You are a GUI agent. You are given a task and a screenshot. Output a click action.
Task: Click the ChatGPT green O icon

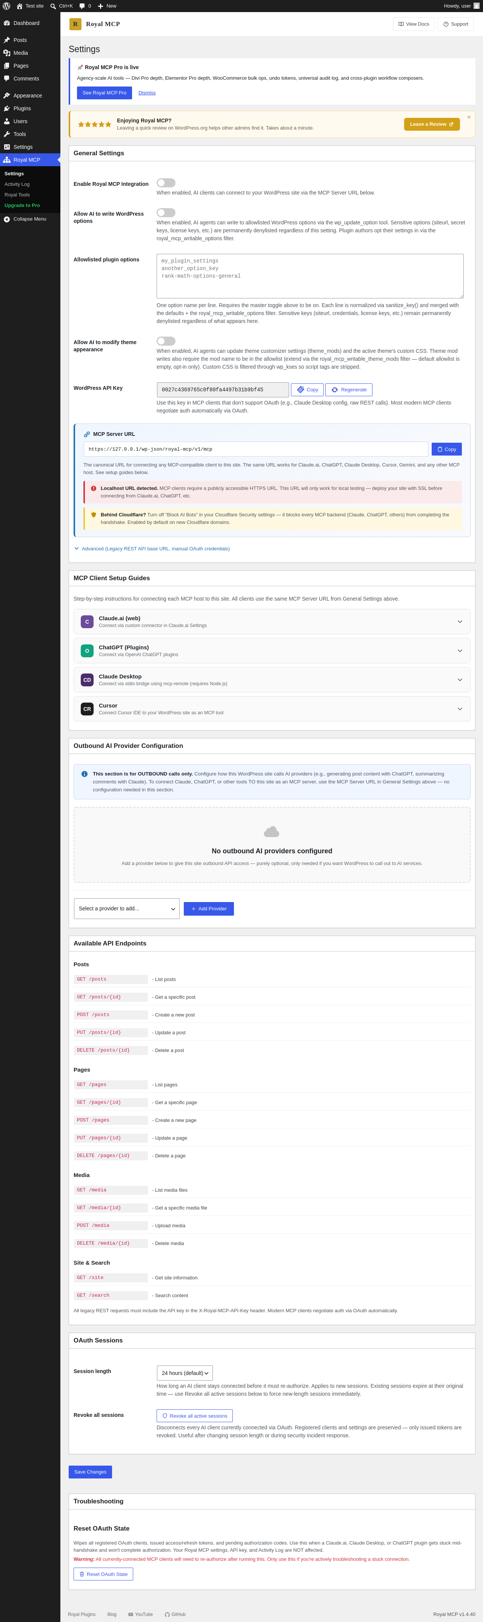tap(87, 650)
